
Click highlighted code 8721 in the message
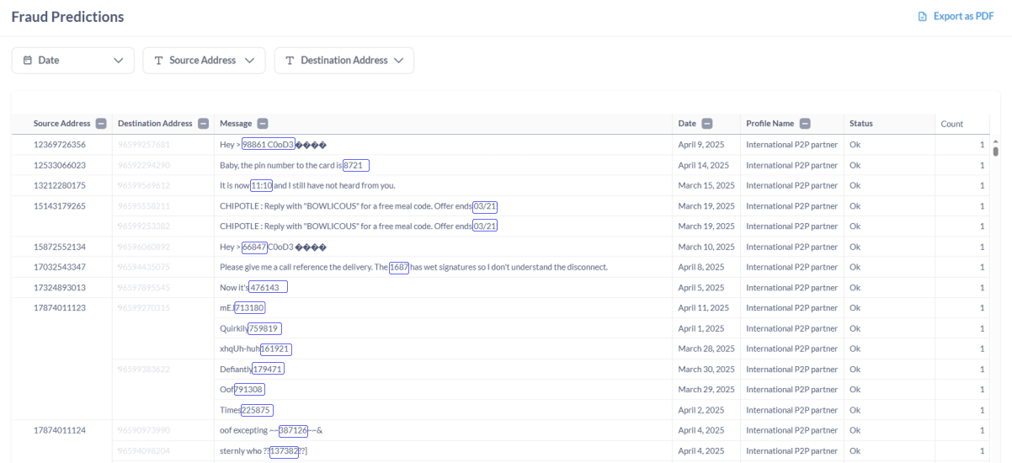tap(355, 165)
